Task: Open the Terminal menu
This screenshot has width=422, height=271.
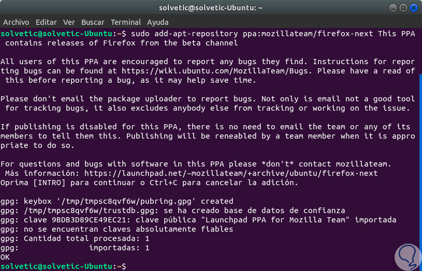Action: coord(125,22)
